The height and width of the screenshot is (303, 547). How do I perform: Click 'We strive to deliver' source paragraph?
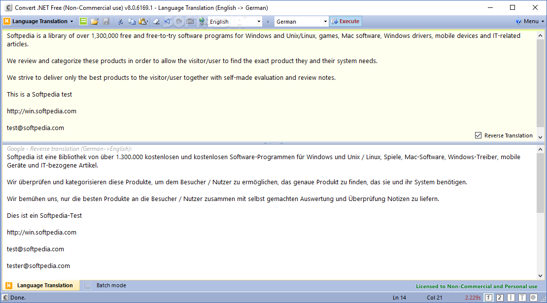(171, 78)
